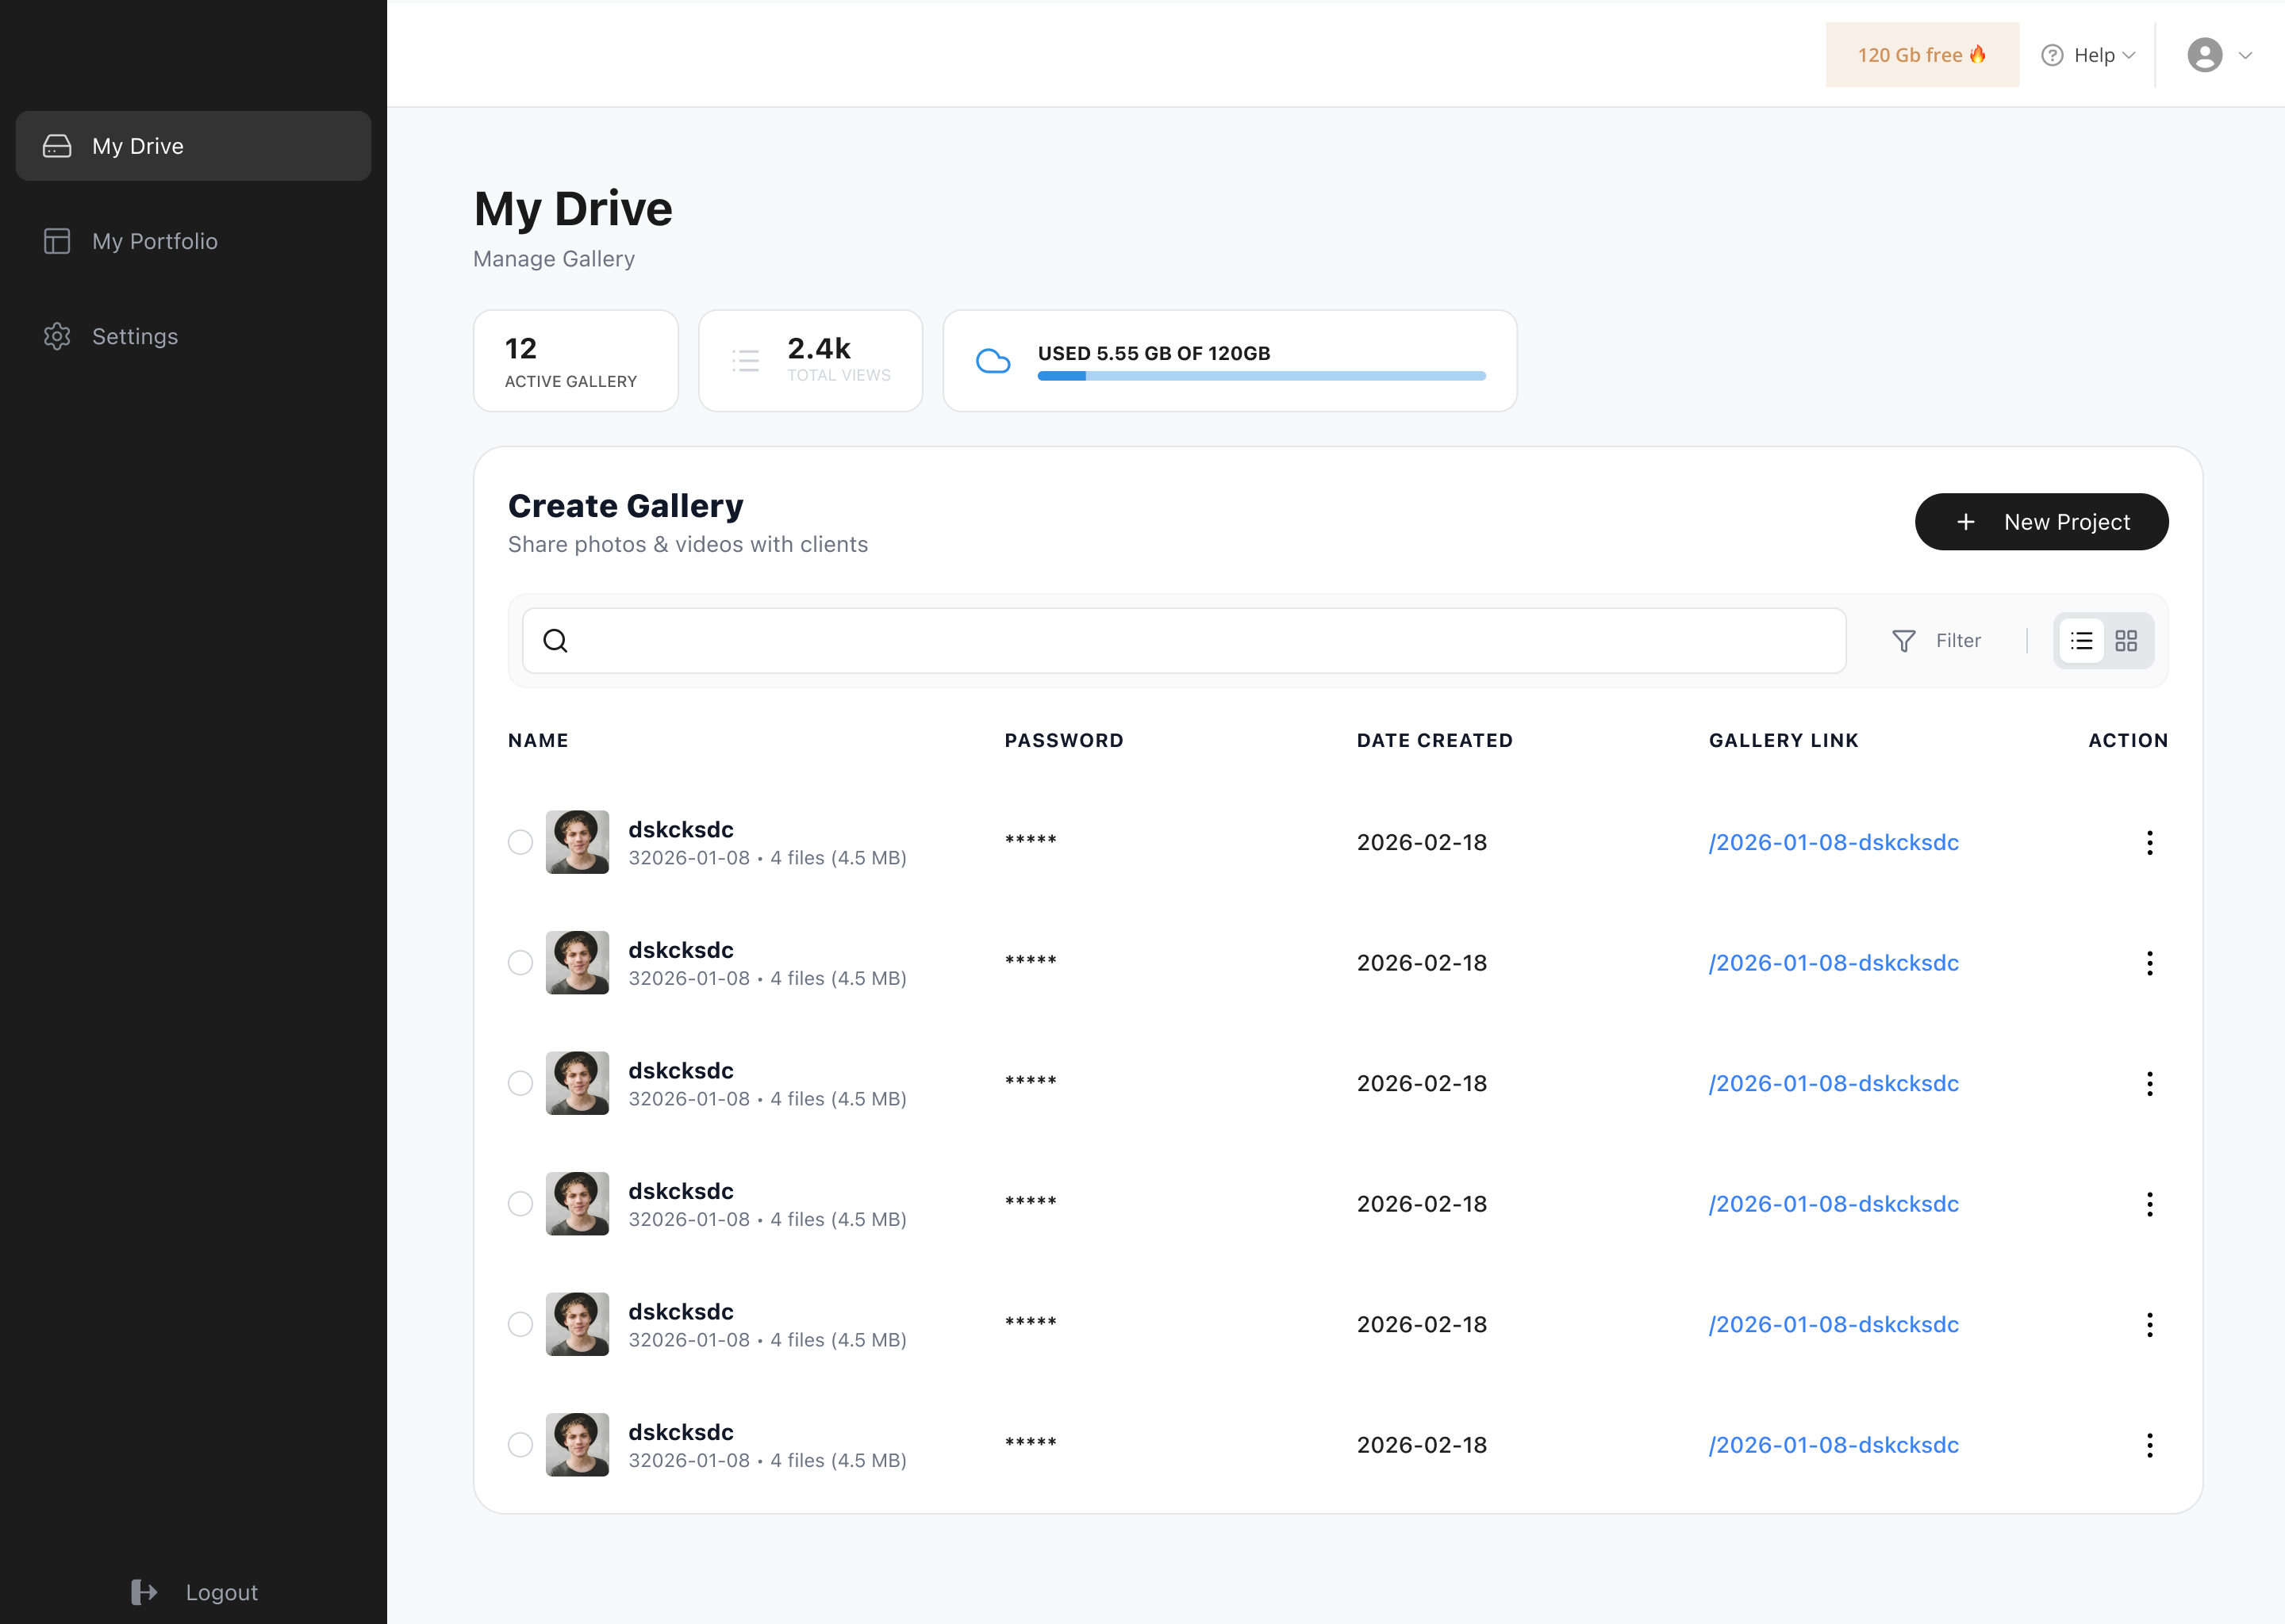
Task: Click the storage usage progress bar
Action: [1261, 376]
